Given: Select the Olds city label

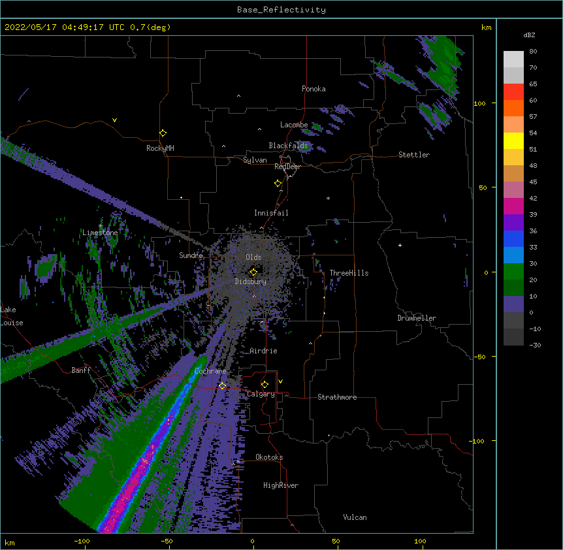Looking at the screenshot, I should (253, 257).
